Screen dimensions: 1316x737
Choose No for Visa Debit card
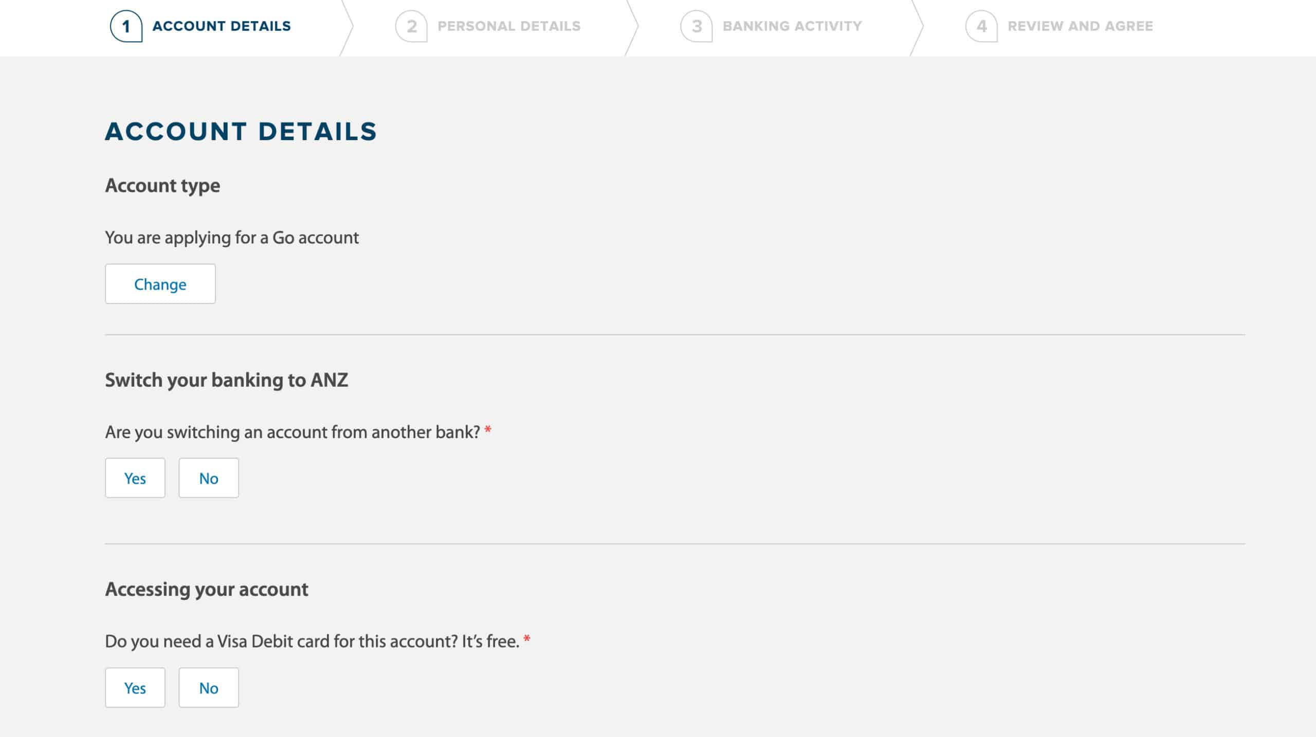coord(209,688)
